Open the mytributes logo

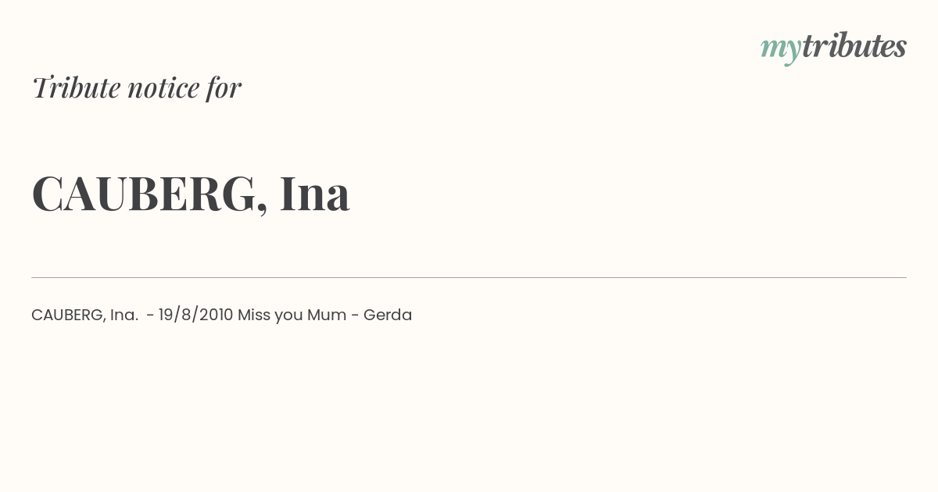[833, 48]
